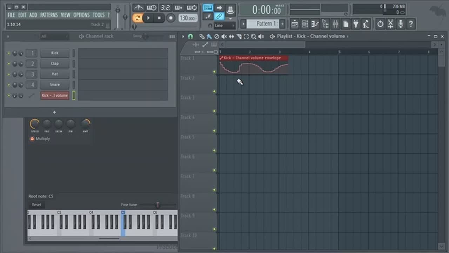Open the plugin picker plug icon
This screenshot has height=253, width=449.
point(356,24)
